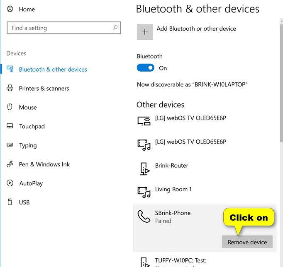Turn off the Bluetooth toggle

coord(146,68)
